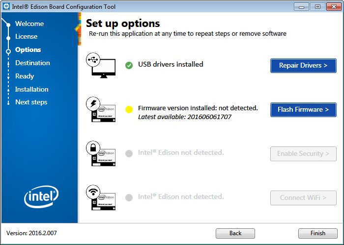Open the Installation step

click(31, 89)
